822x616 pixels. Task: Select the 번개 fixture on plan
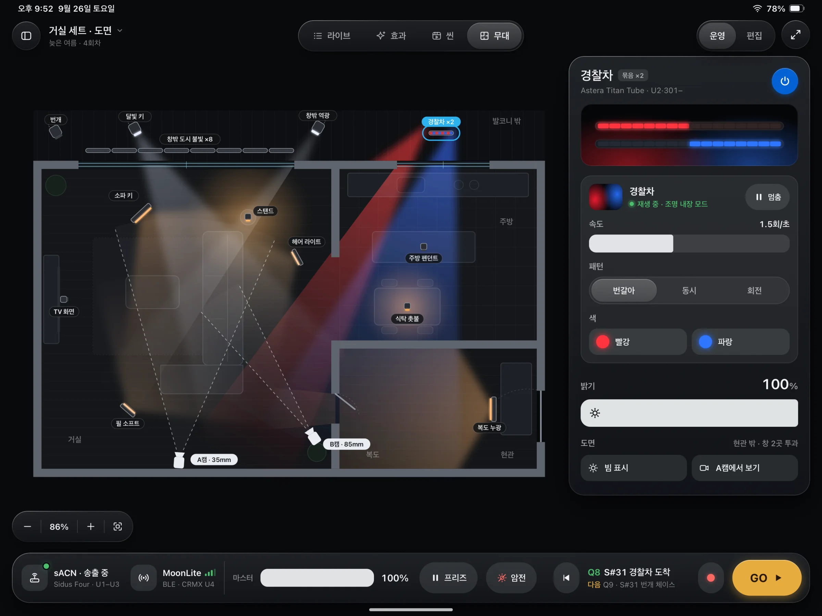coord(56,131)
